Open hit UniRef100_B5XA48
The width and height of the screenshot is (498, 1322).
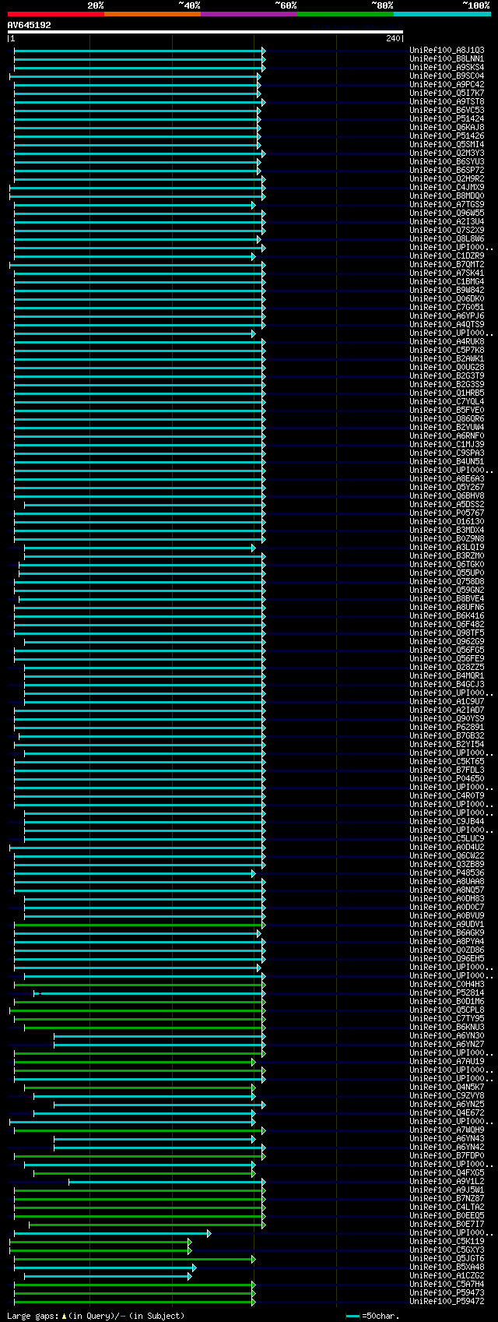tap(447, 1267)
